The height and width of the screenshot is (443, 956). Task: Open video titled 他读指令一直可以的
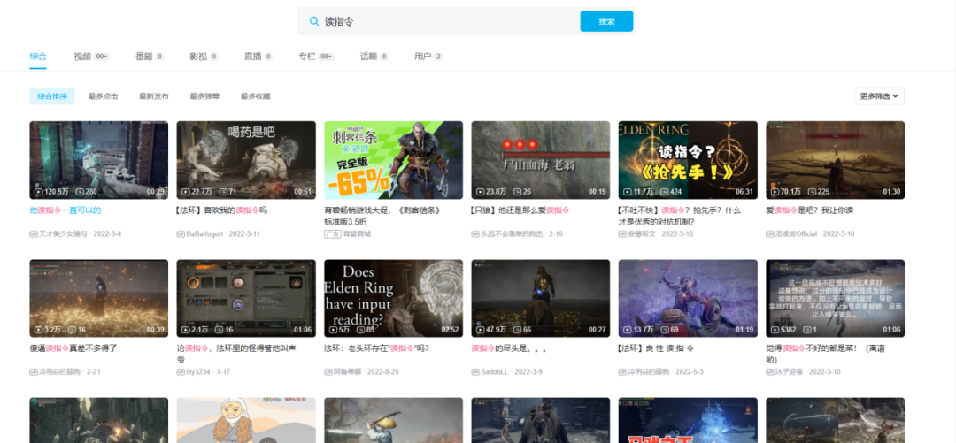coord(66,210)
